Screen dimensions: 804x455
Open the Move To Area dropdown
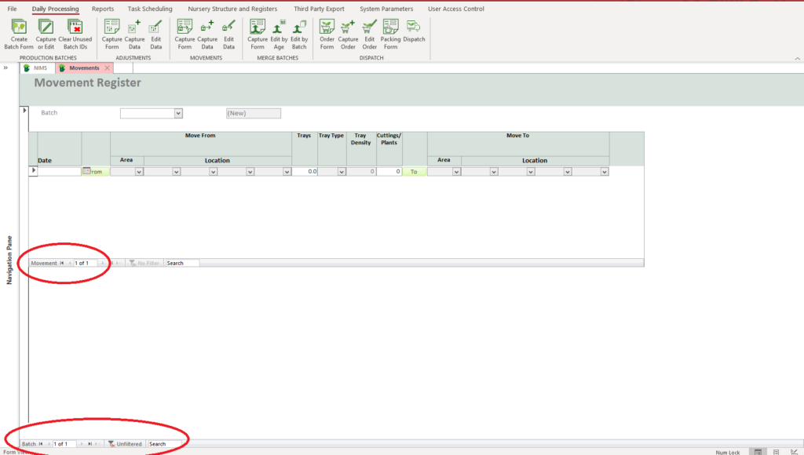[456, 172]
